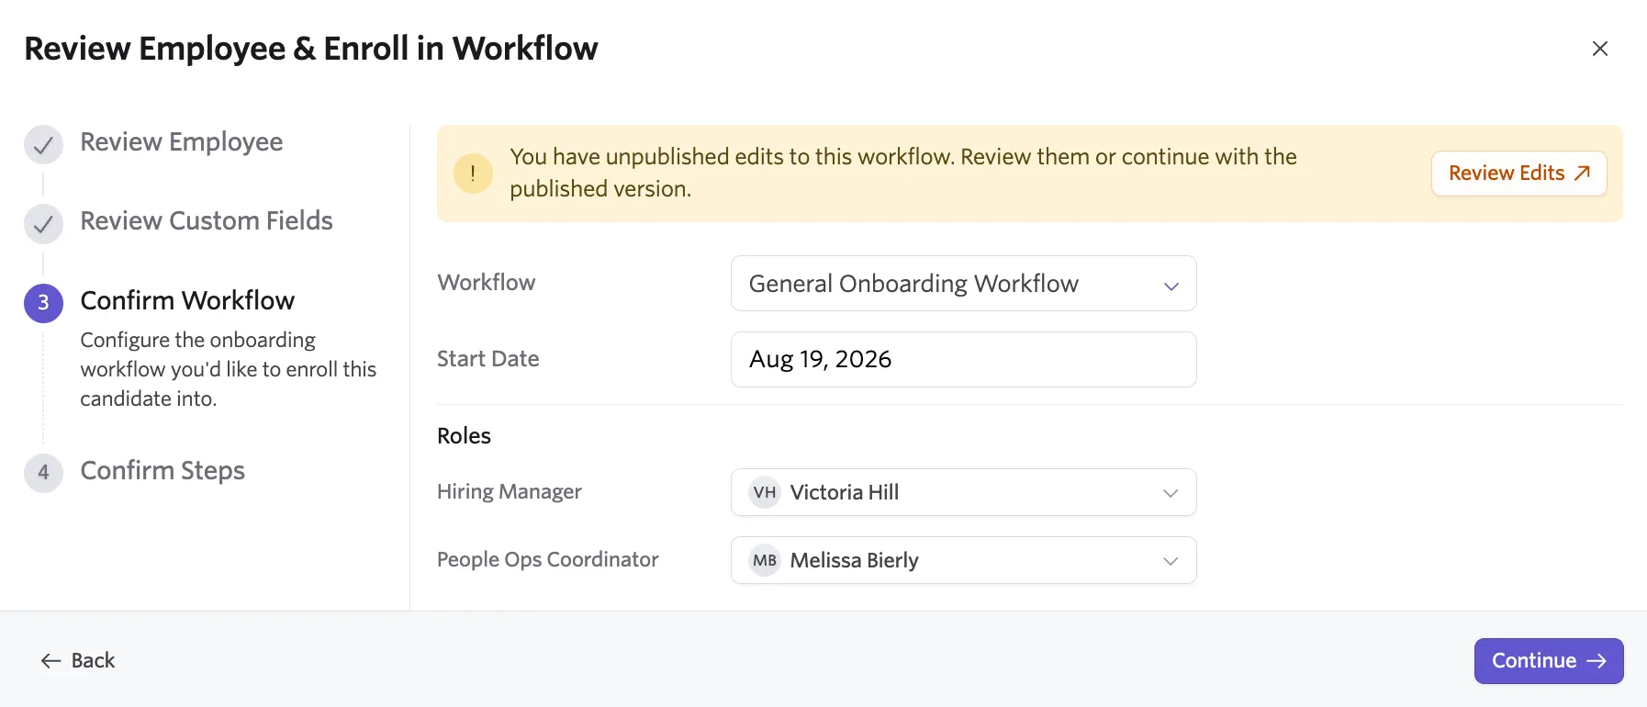Click the Hiring Manager label

[x=509, y=492]
